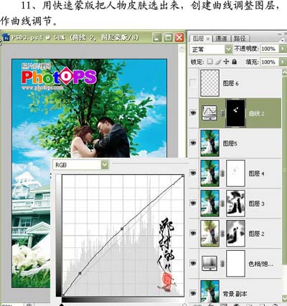This screenshot has width=287, height=306.
Task: Click the lock image pixels brush icon
Action: click(218, 62)
